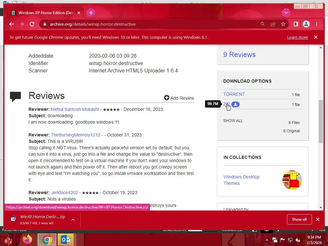Bookmark this page with the star icon
This screenshot has width=328, height=246.
283,24
